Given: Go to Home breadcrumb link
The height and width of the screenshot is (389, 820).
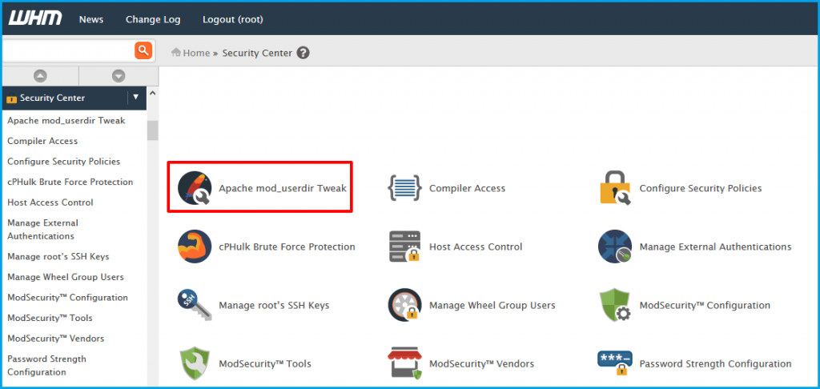Looking at the screenshot, I should point(195,53).
